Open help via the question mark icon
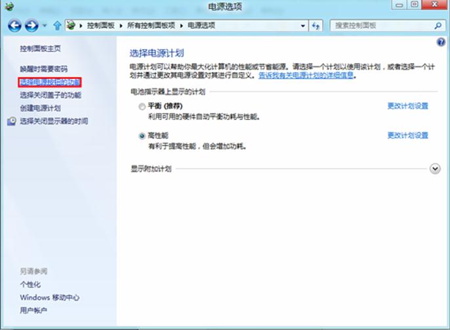 [441, 42]
